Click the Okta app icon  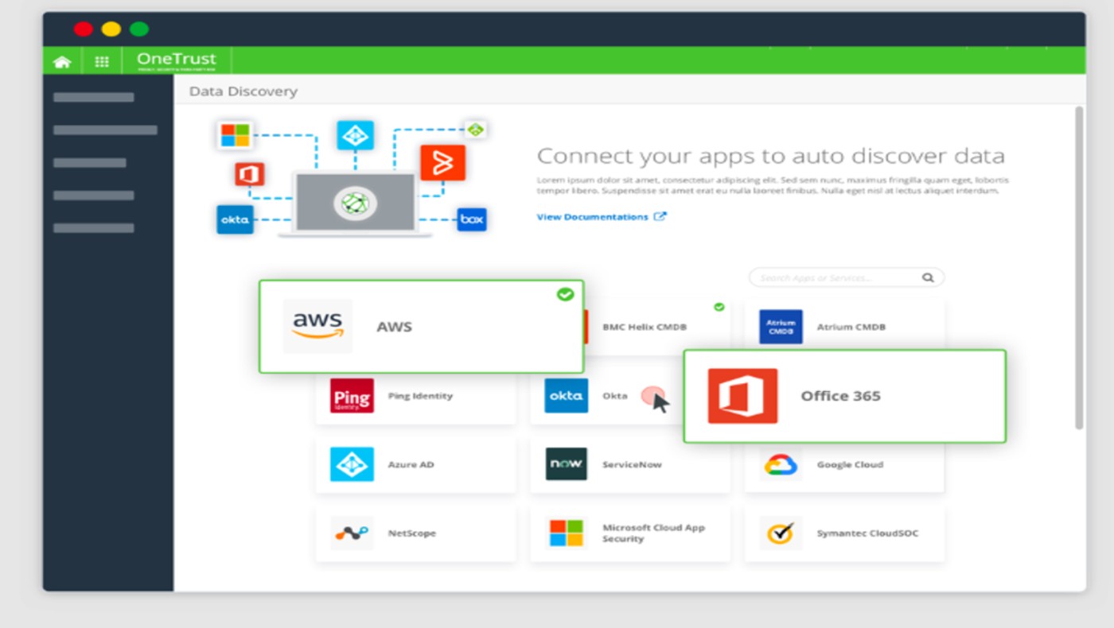(x=566, y=396)
